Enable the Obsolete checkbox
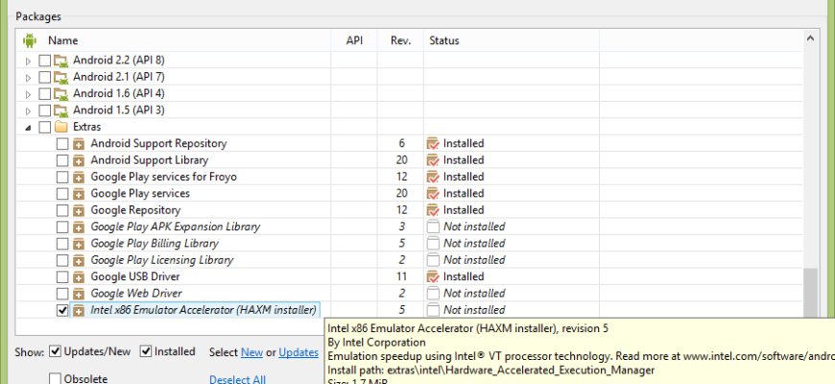The image size is (835, 384). click(55, 378)
